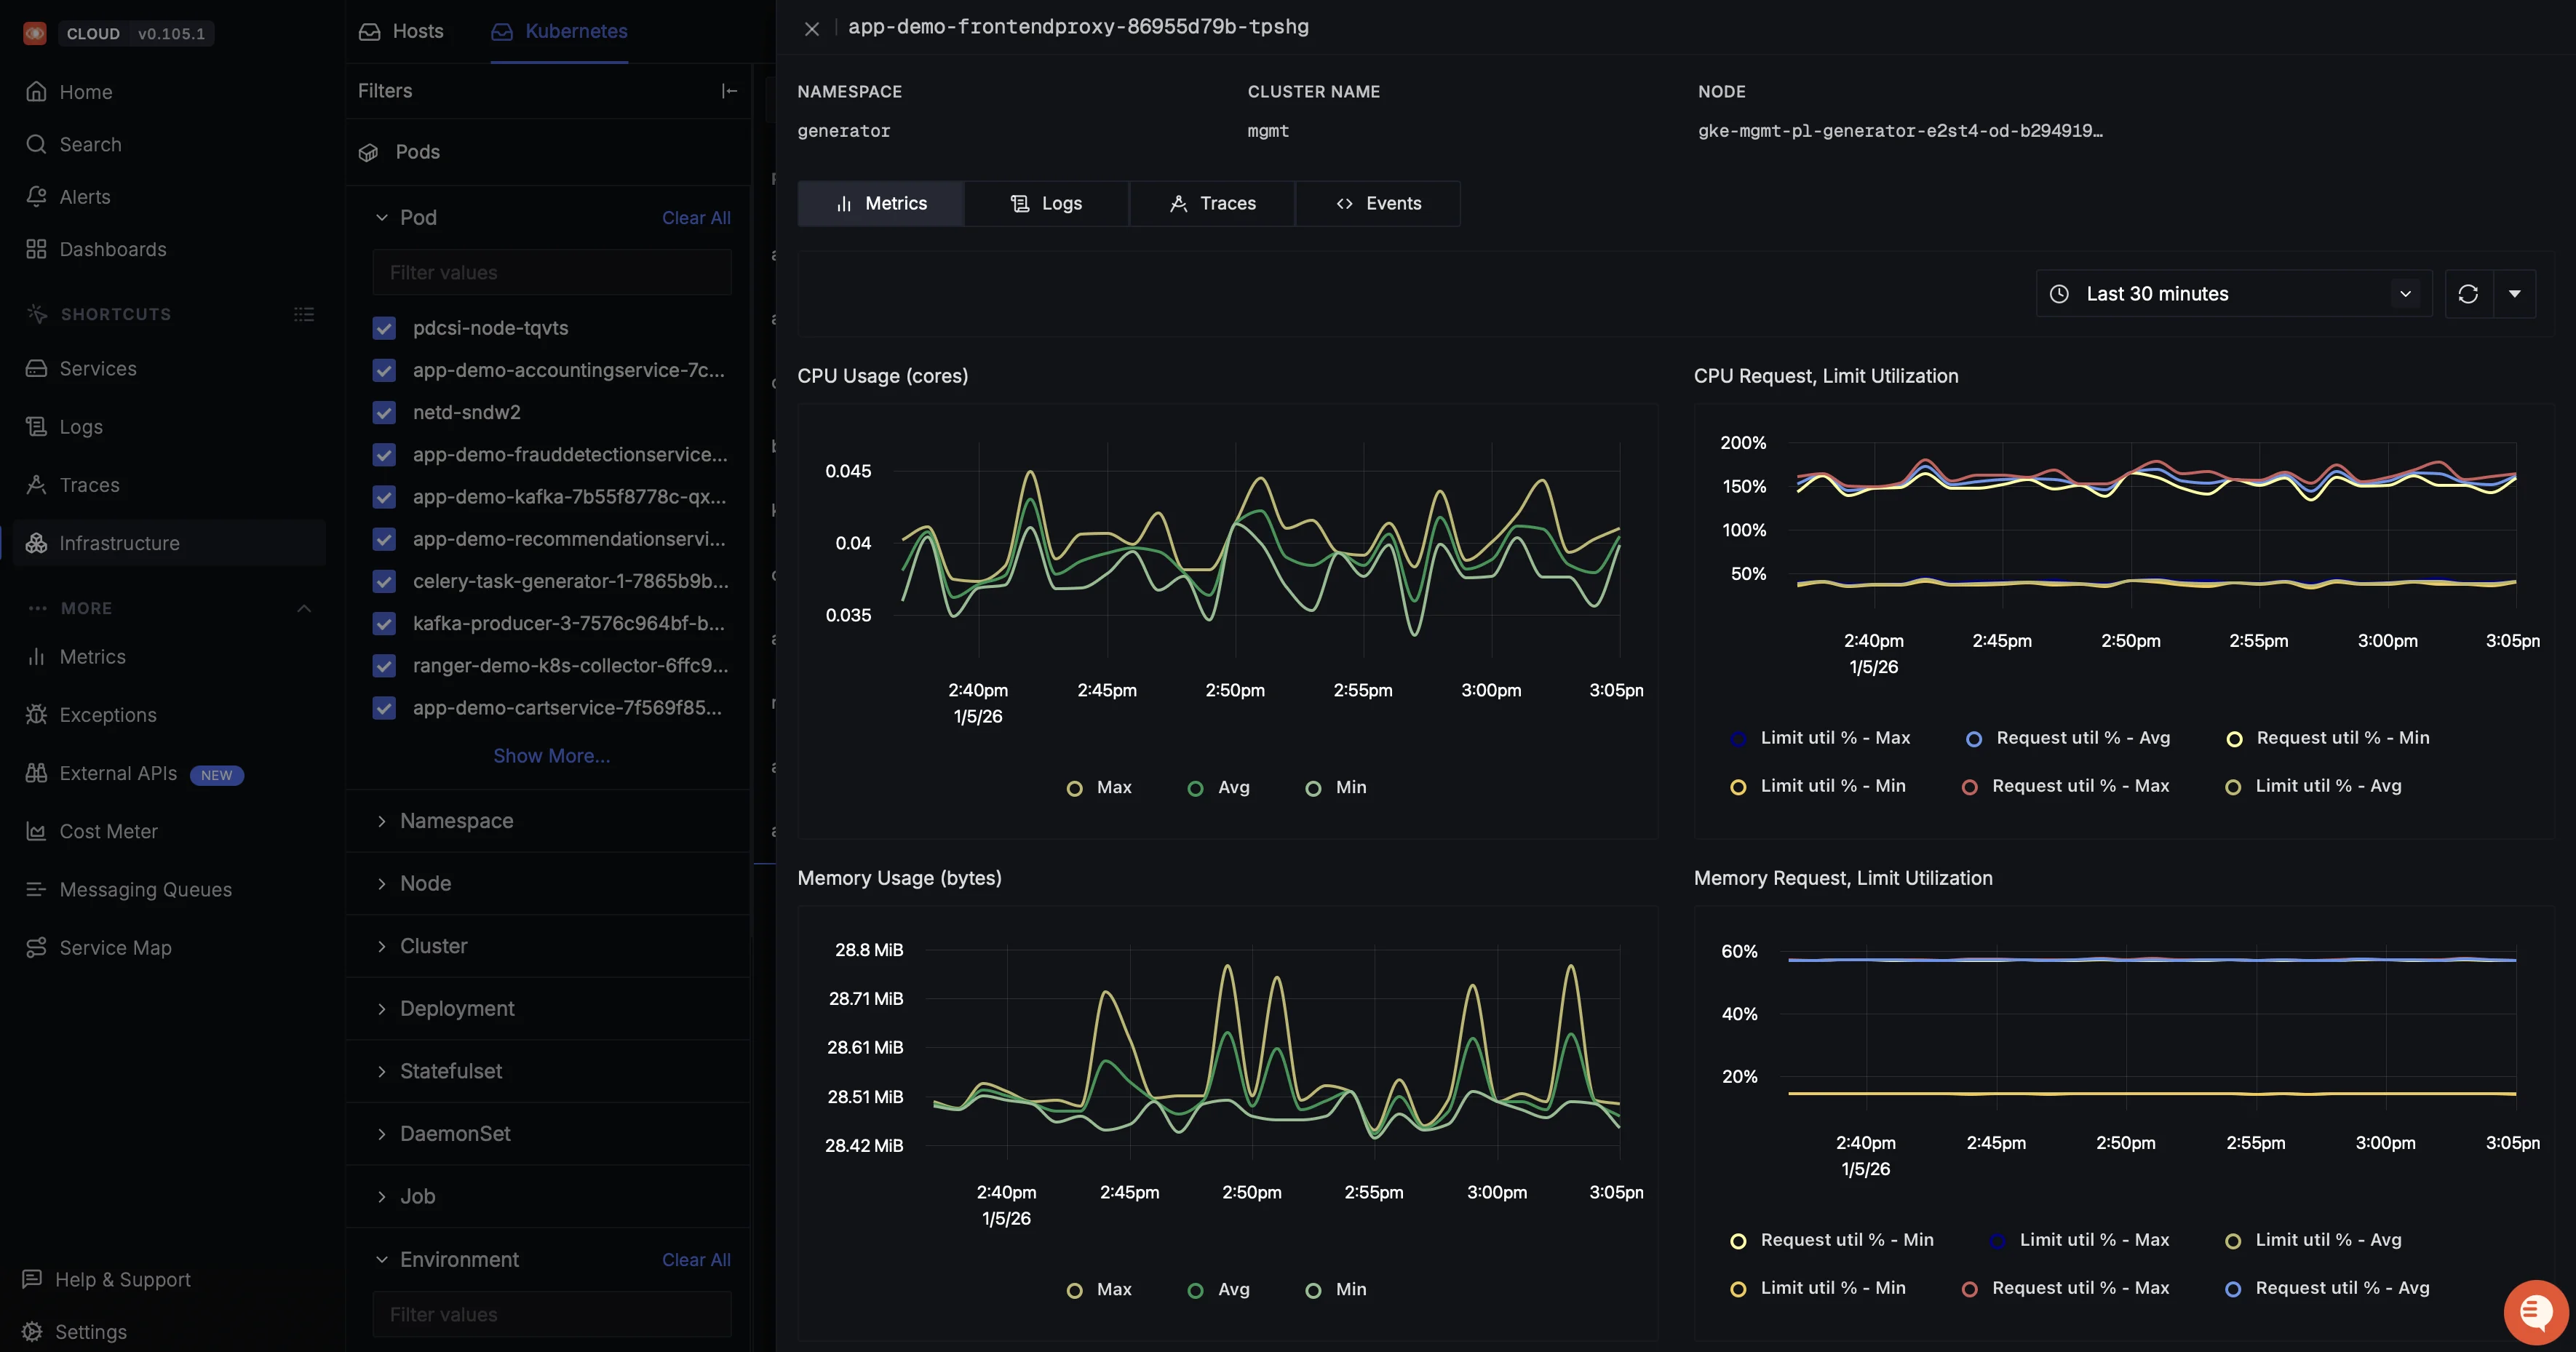Toggle kafka-producer-3 pod checkbox
Screen dimensions: 2576x1352
coord(384,623)
